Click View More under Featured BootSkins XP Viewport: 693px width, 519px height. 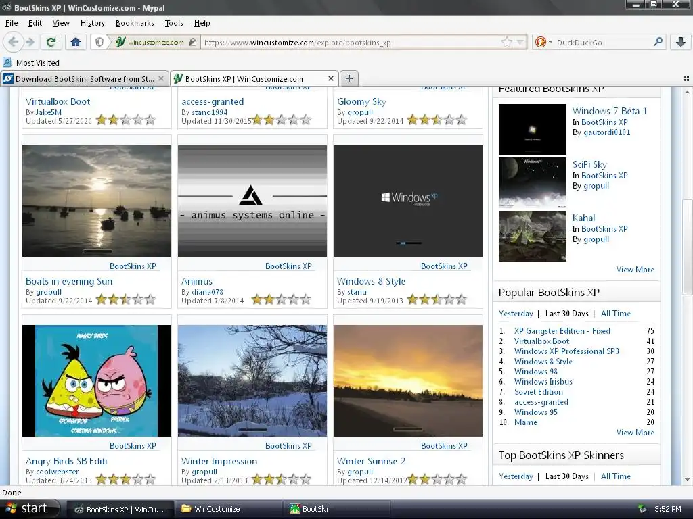[635, 269]
